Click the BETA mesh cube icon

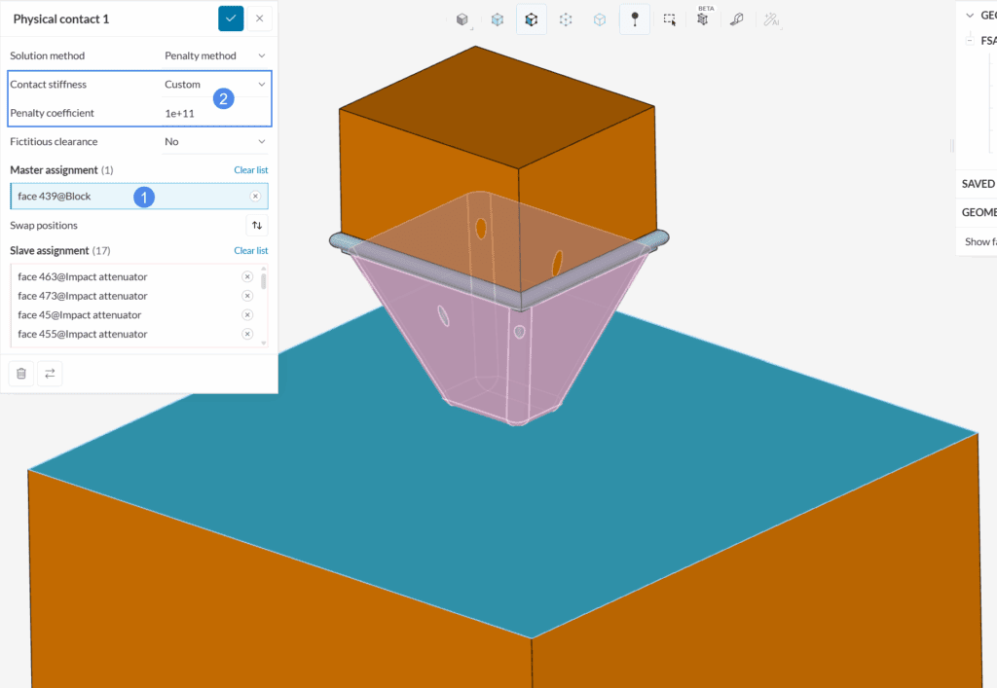tap(704, 19)
